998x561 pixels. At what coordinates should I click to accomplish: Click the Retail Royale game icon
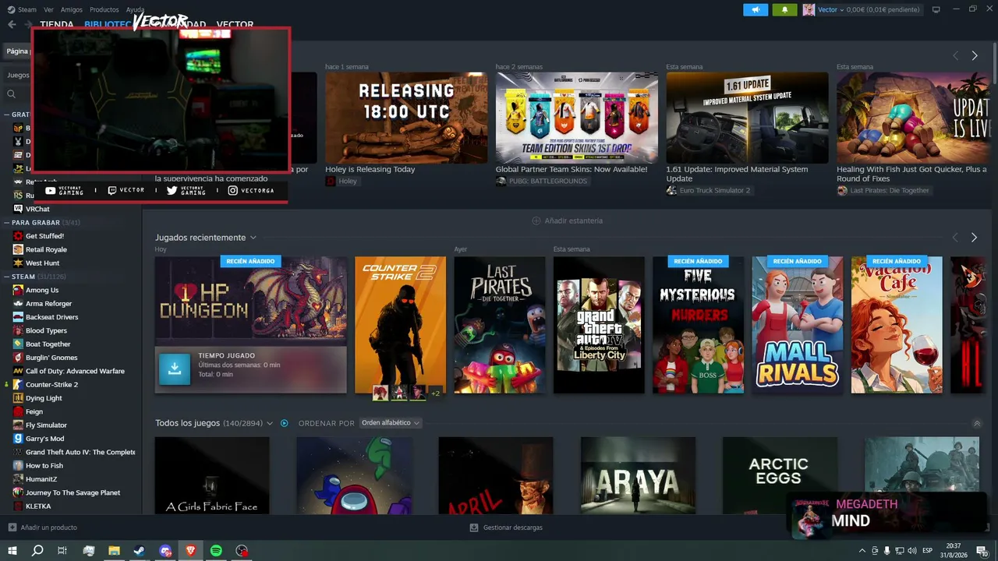coord(18,249)
